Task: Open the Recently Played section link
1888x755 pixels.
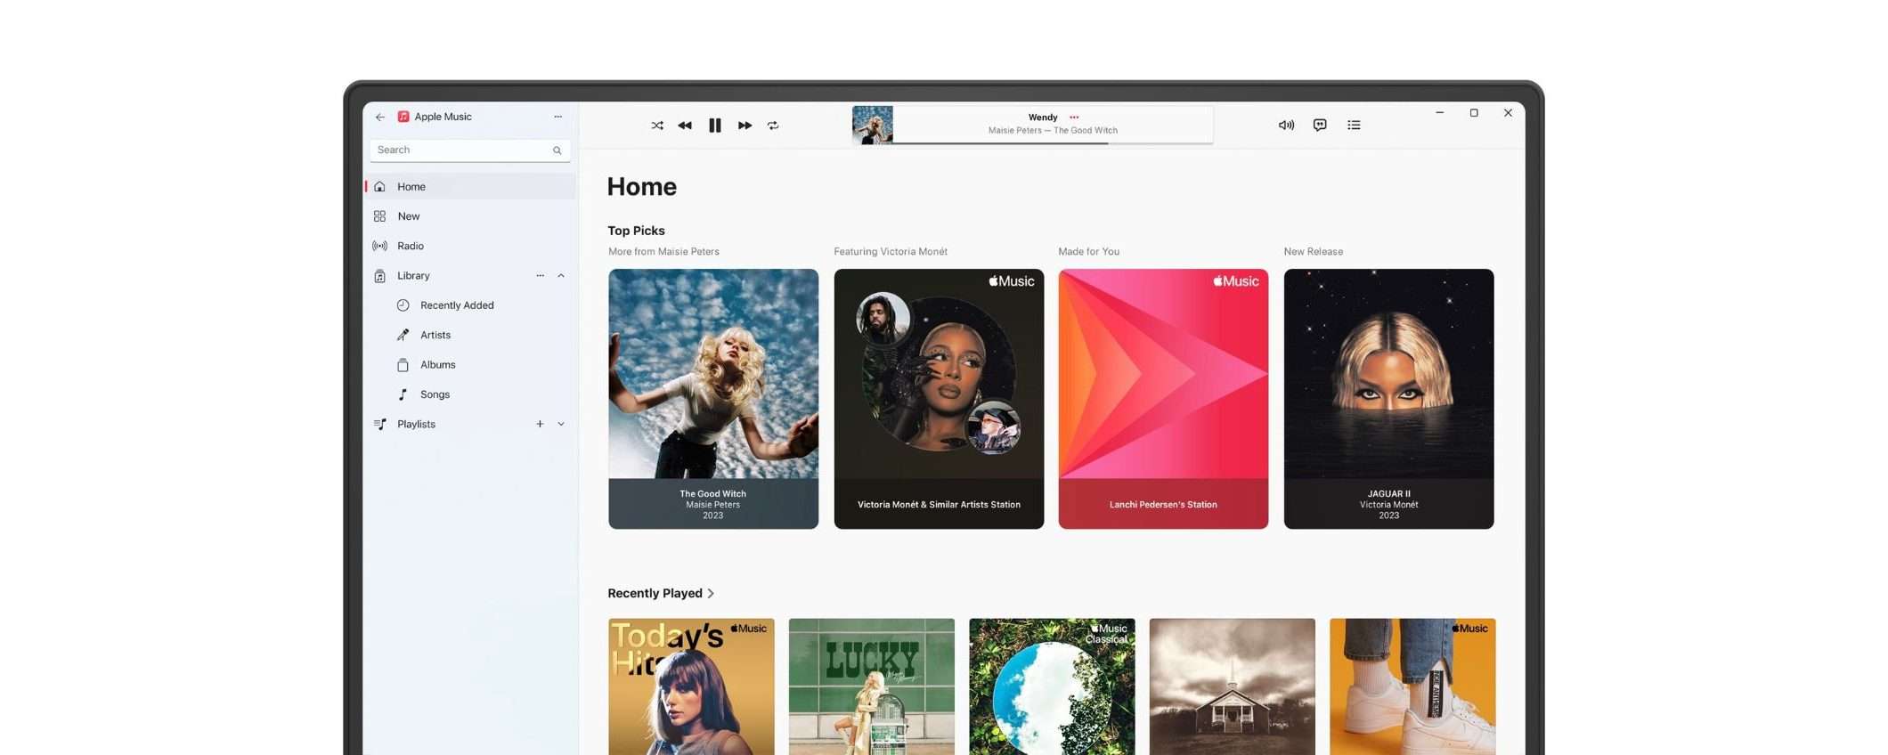Action: tap(661, 593)
